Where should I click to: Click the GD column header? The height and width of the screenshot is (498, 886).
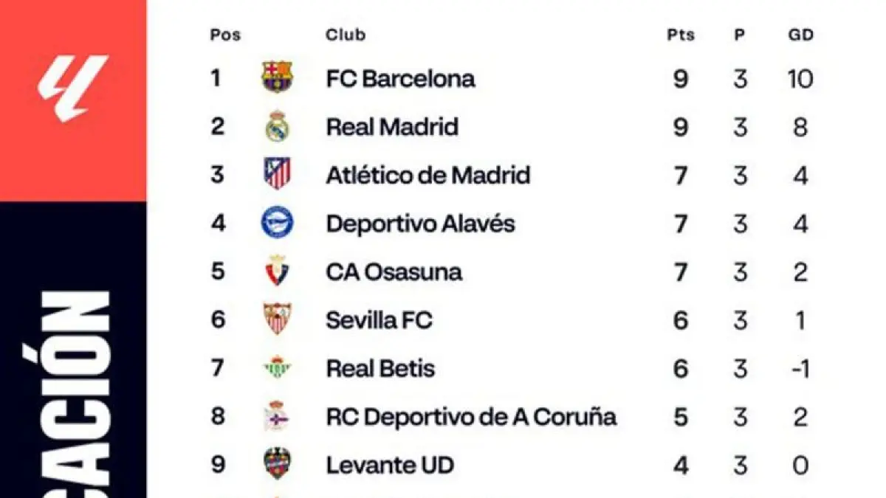[x=800, y=35]
